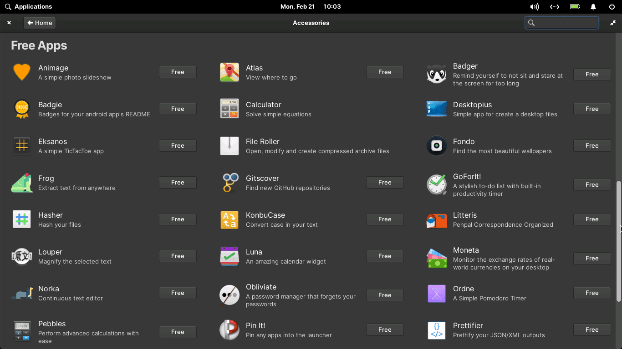Image resolution: width=622 pixels, height=349 pixels.
Task: Click the GoForIt! stopwatch icon
Action: click(x=436, y=184)
